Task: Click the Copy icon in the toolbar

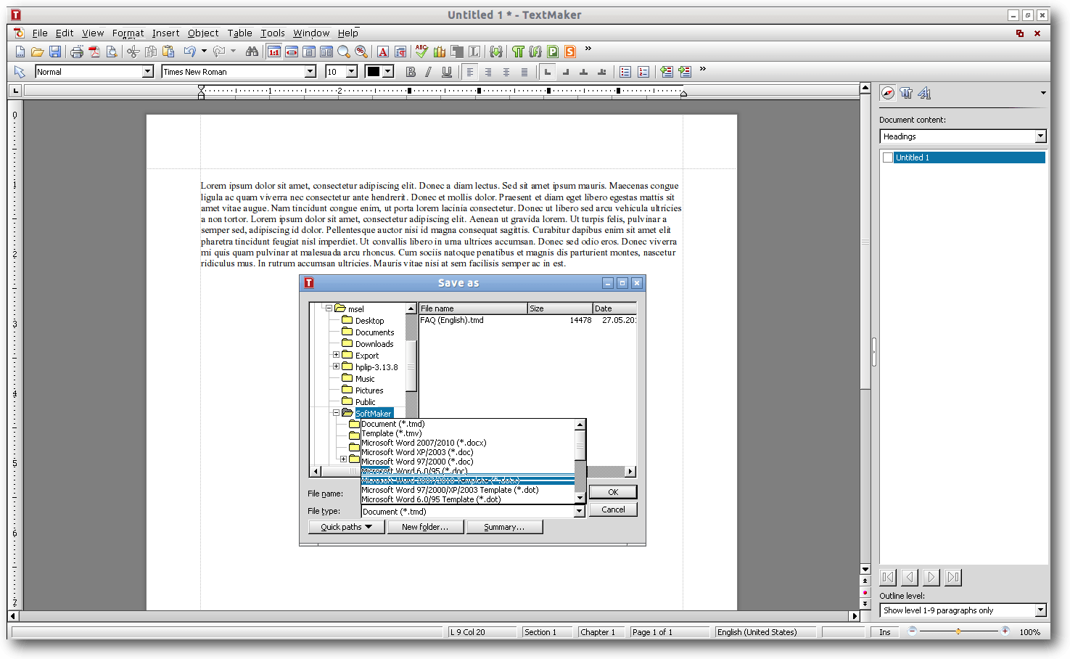Action: [151, 52]
